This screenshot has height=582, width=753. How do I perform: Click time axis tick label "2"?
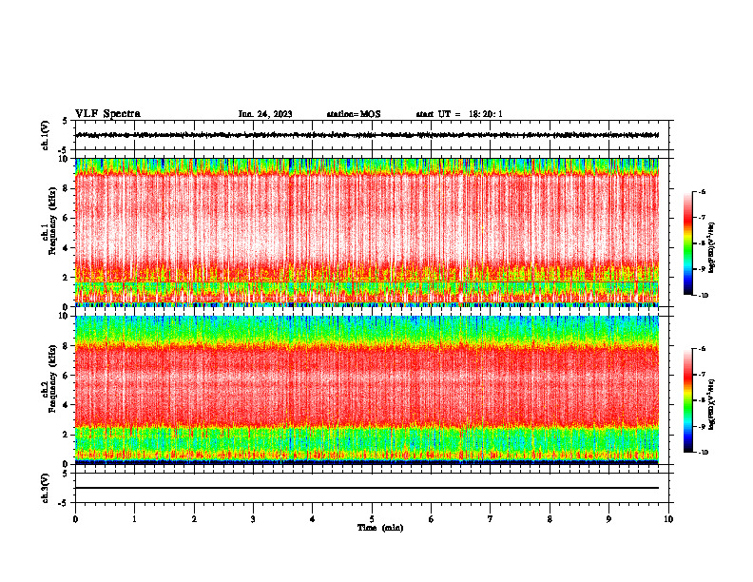pyautogui.click(x=194, y=519)
